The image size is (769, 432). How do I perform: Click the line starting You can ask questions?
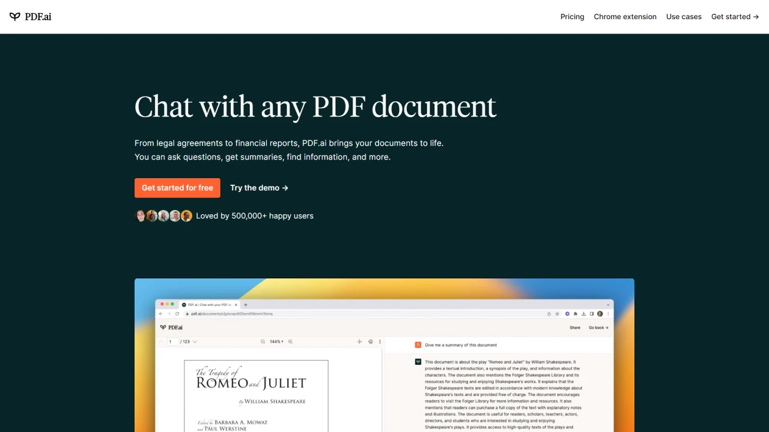point(263,157)
